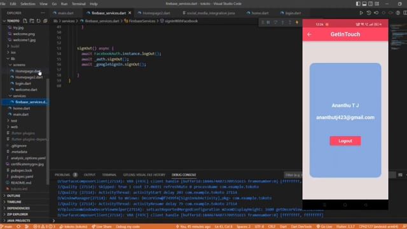The width and height of the screenshot is (407, 229).
Task: Switch to home.dart editor tab
Action: [x=260, y=13]
